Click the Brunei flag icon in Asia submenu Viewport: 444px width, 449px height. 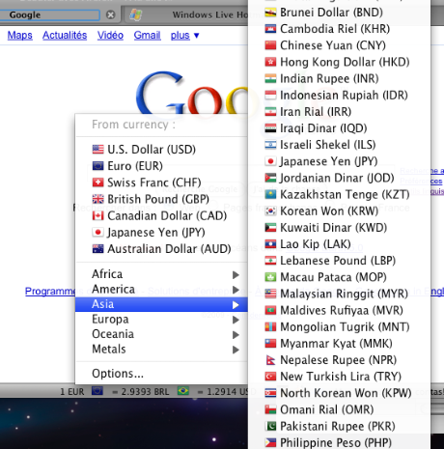point(270,13)
